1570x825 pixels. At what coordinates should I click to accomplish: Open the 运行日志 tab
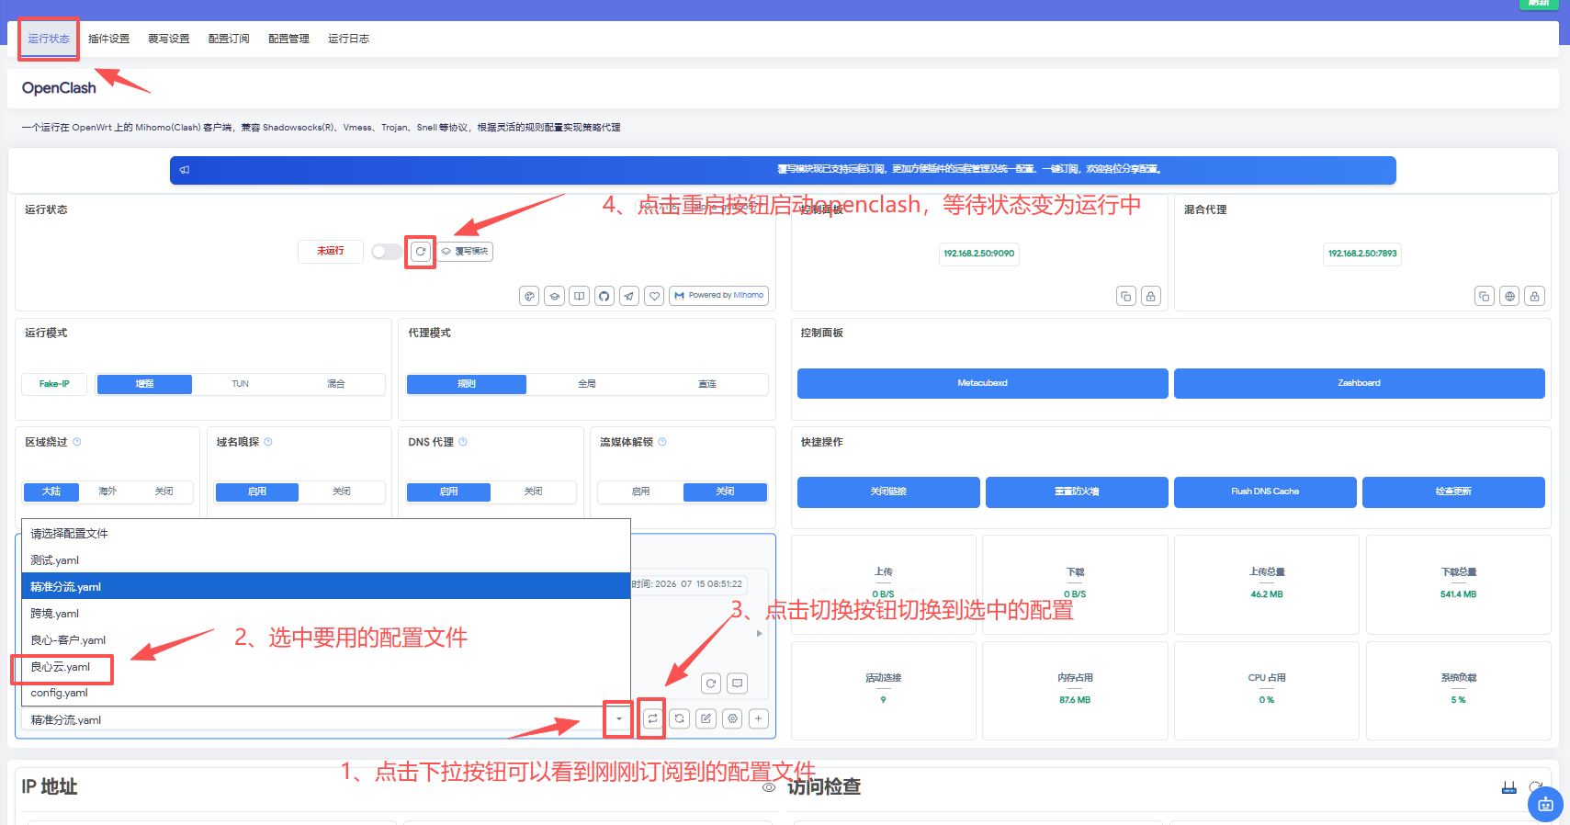pos(348,39)
